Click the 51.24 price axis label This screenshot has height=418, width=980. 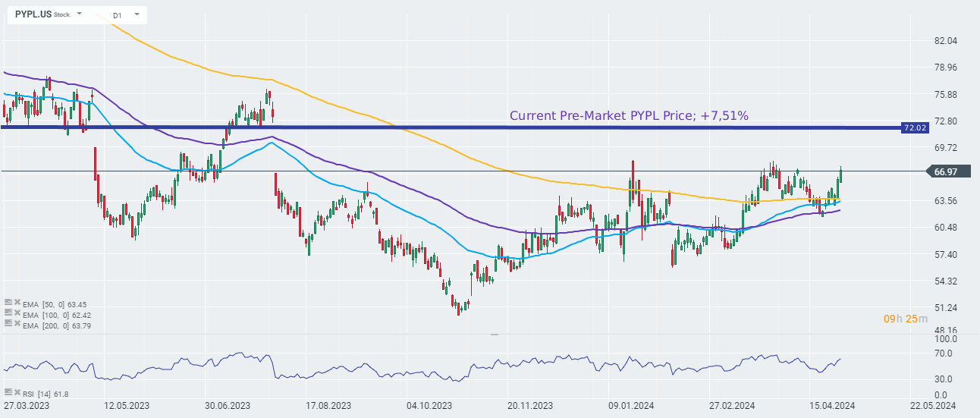pyautogui.click(x=946, y=307)
